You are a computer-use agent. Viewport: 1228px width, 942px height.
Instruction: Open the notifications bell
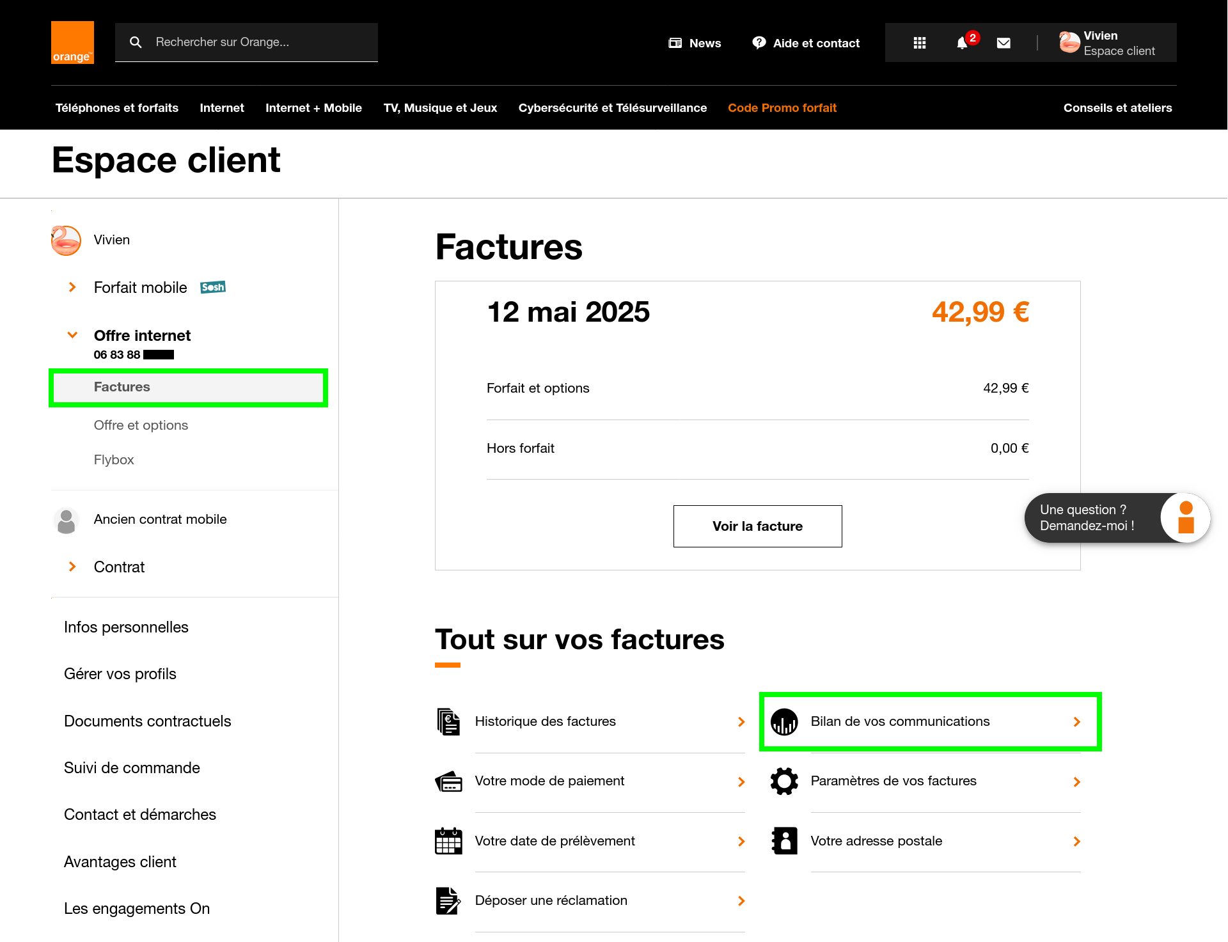(x=962, y=43)
